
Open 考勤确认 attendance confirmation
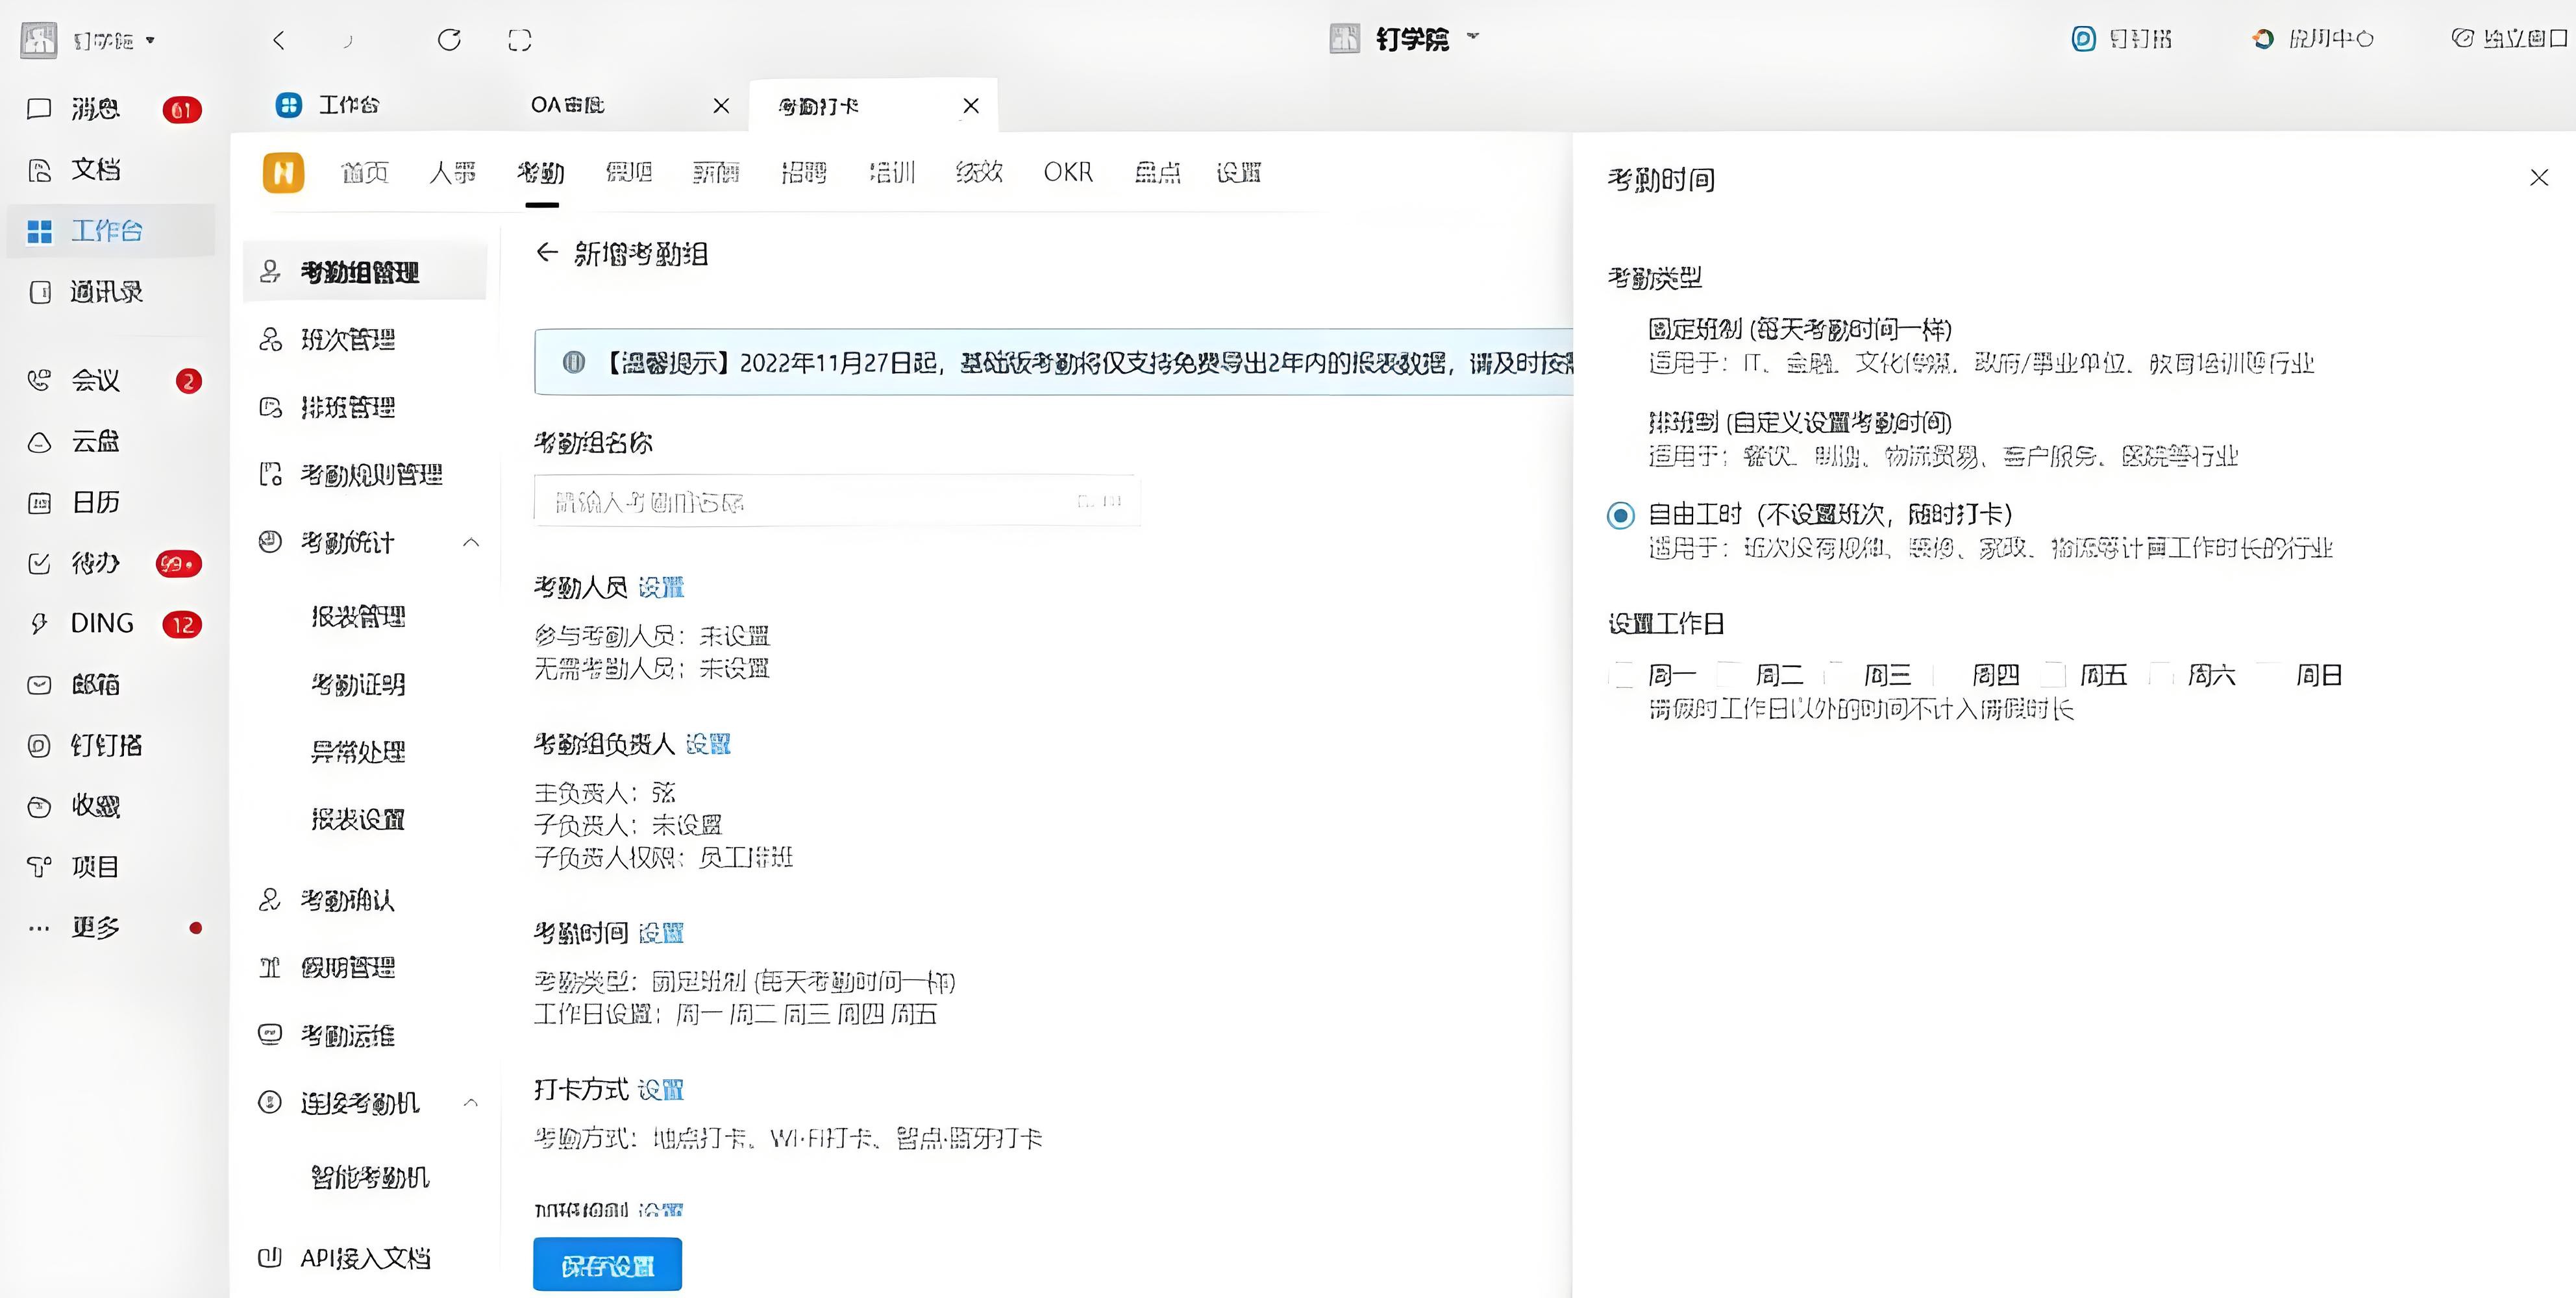tap(348, 901)
